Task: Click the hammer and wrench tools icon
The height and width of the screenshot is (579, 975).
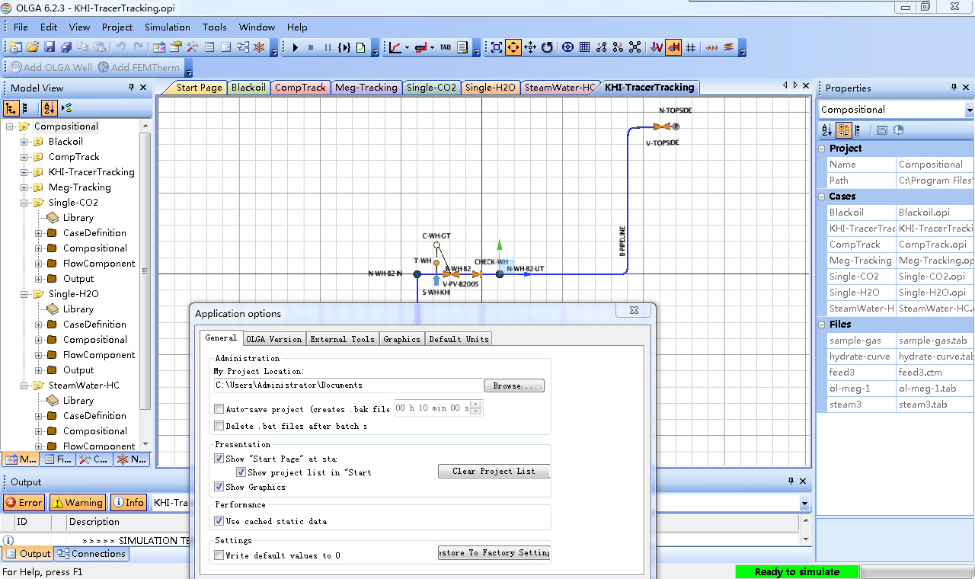Action: [x=193, y=47]
